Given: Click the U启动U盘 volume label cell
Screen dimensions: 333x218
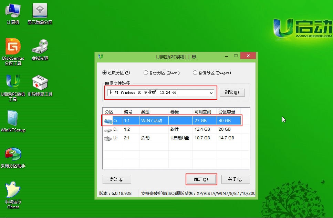Looking at the screenshot, I should [x=180, y=138].
